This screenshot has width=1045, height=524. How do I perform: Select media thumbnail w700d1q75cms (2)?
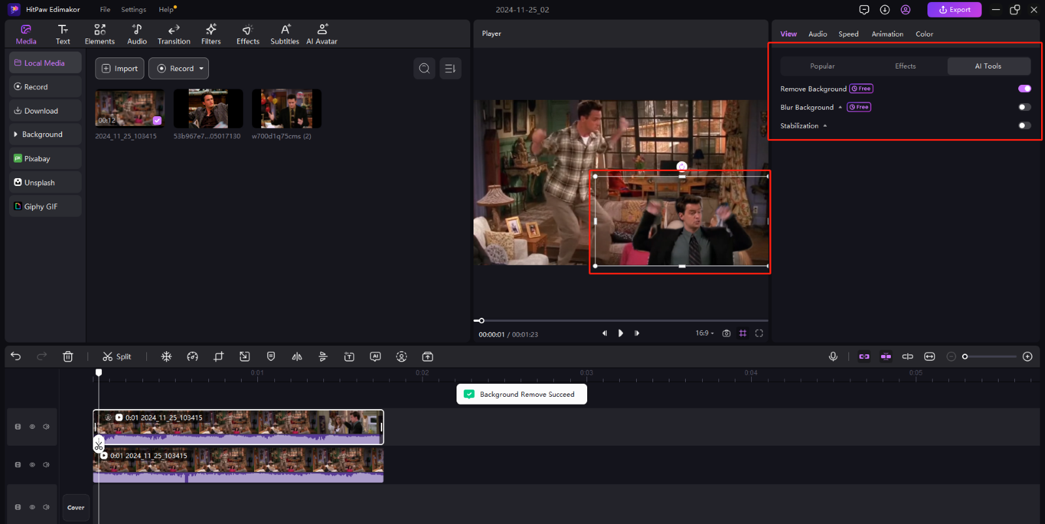coord(287,108)
